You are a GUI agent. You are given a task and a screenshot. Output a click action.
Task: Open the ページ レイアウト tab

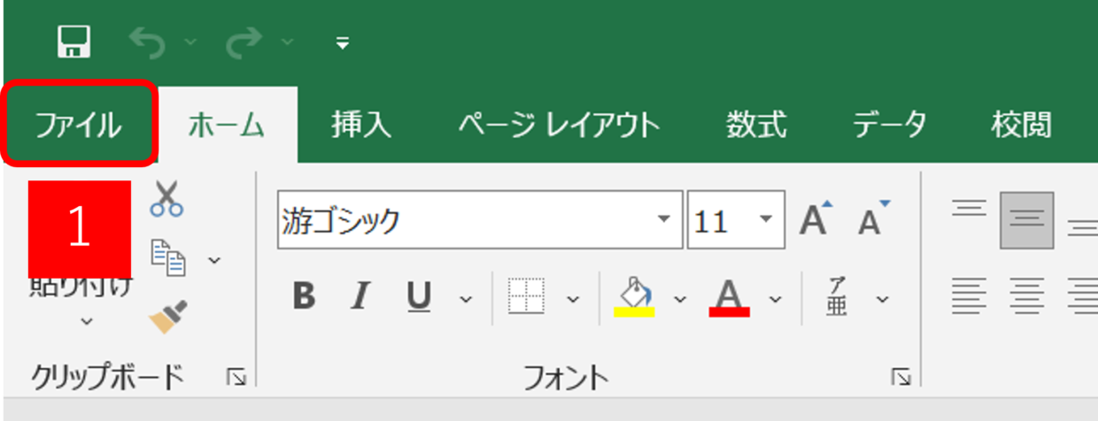coord(559,125)
